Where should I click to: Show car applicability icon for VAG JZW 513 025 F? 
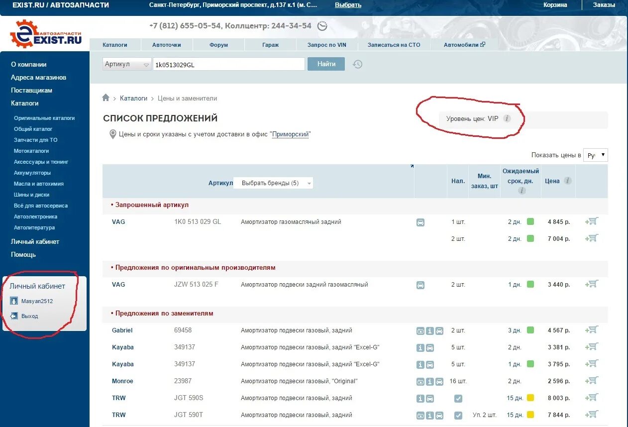(x=420, y=285)
